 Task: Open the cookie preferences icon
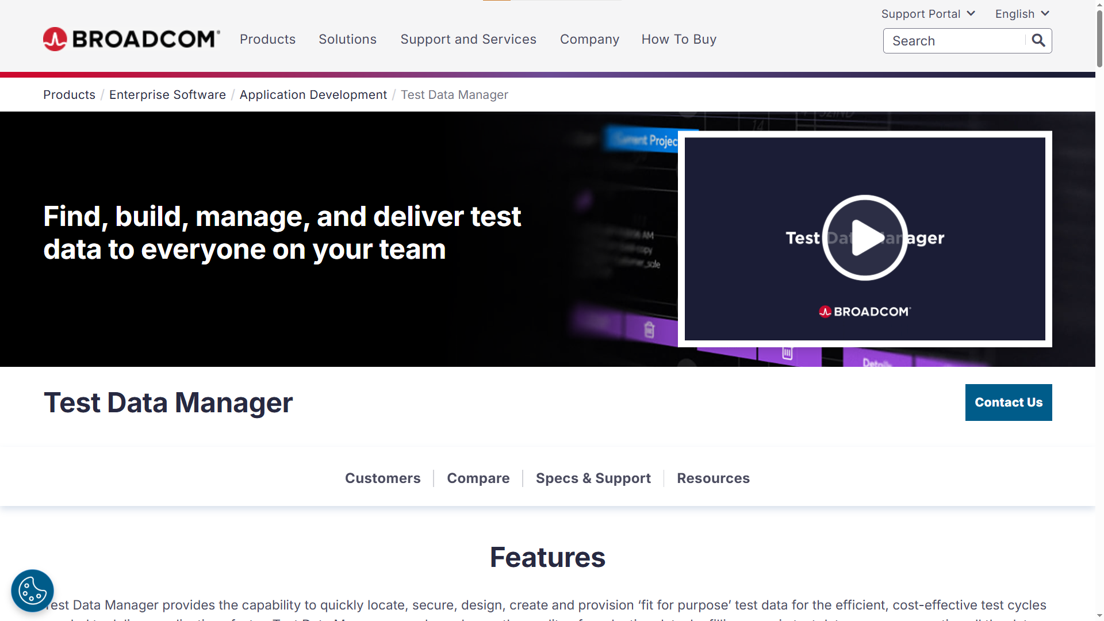[x=32, y=591]
